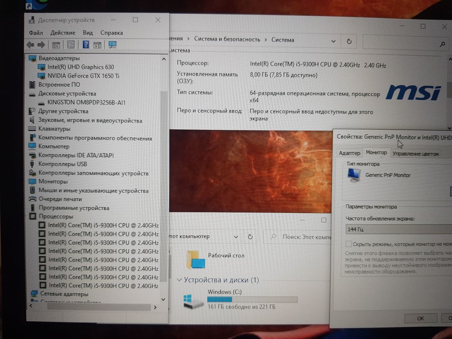Viewport: 452px width, 339px height.
Task: Select the Intel(R) UHD Graphics 630 device
Action: click(81, 67)
